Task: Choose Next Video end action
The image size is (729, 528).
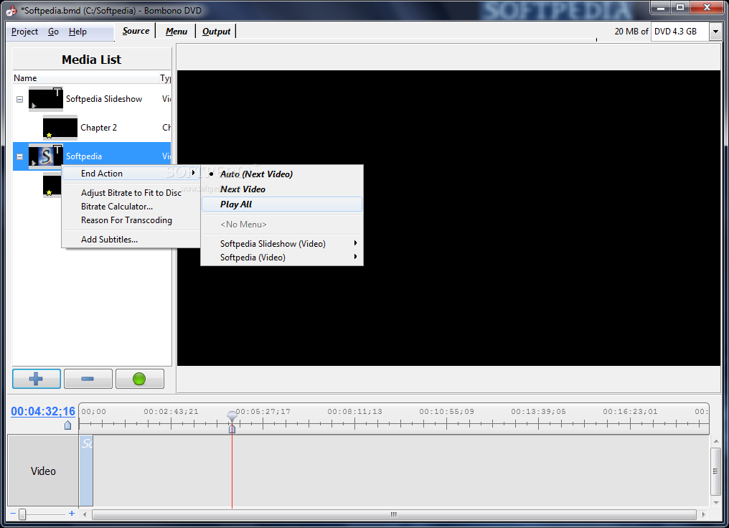Action: click(282, 189)
